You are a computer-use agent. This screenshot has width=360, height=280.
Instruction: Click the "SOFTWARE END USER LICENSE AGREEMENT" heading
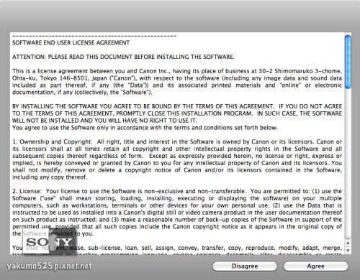(71, 43)
